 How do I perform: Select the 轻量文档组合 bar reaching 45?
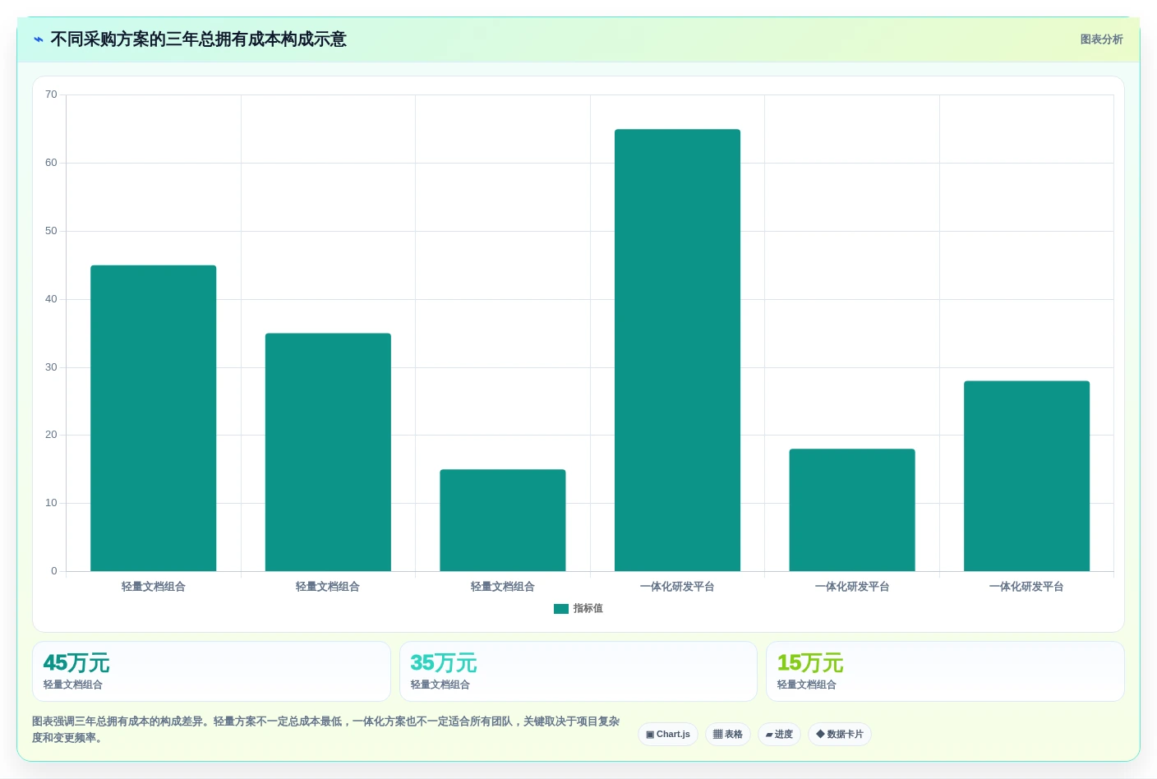coord(154,418)
